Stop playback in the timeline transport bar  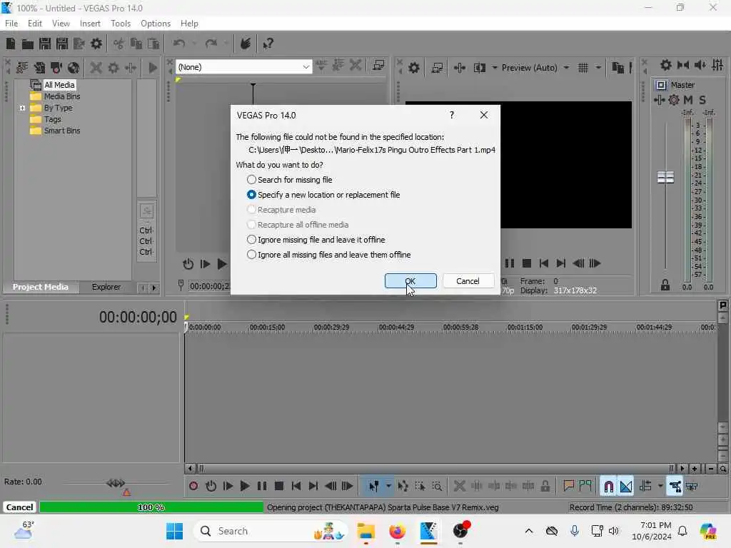click(279, 486)
